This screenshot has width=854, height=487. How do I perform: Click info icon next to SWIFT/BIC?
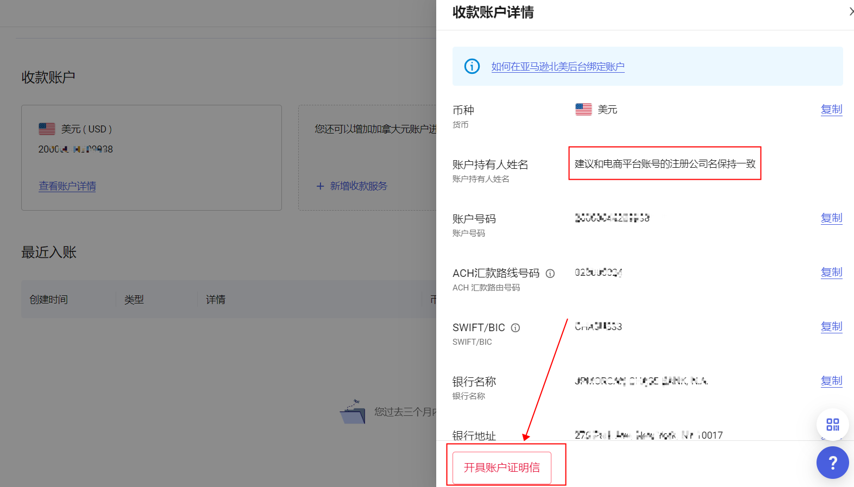click(516, 328)
